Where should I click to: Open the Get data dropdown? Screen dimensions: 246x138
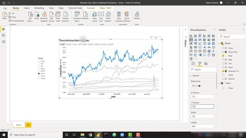click(x=30, y=16)
